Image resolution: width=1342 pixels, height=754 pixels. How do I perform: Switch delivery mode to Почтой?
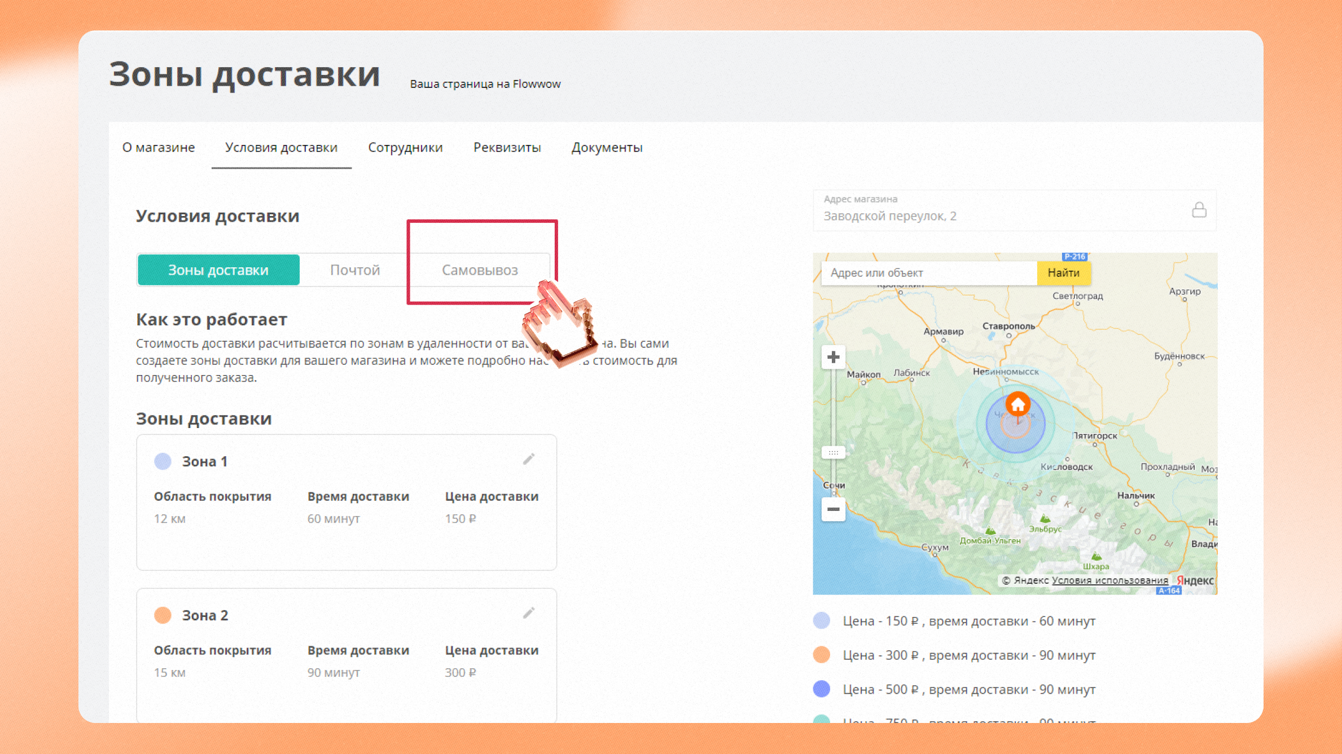pyautogui.click(x=355, y=270)
